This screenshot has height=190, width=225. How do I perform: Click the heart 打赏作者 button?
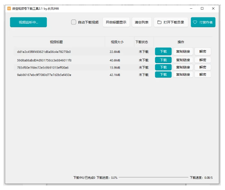click(x=203, y=22)
